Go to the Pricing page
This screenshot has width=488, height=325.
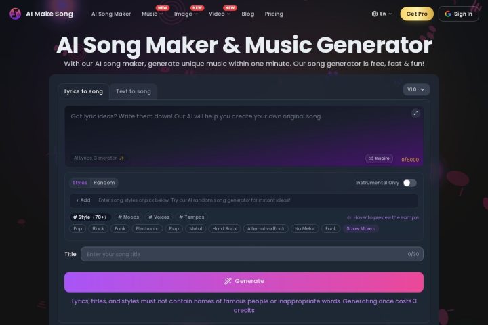tap(274, 14)
